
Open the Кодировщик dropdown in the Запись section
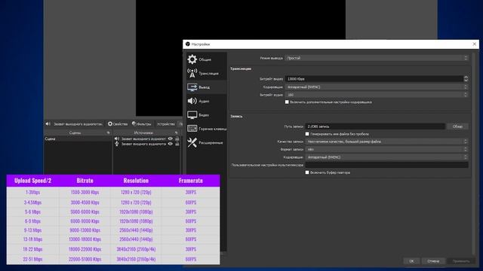387,157
